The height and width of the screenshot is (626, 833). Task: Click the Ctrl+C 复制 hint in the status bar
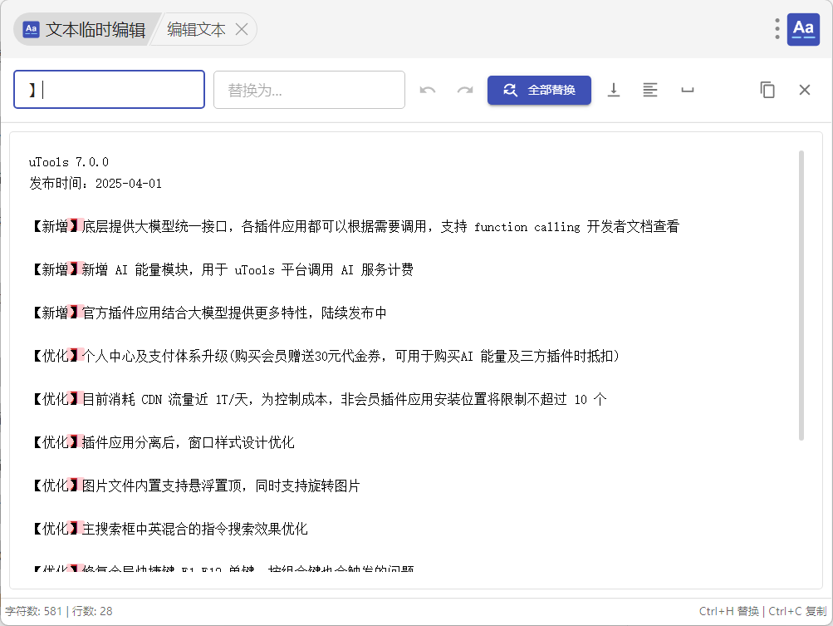click(797, 611)
